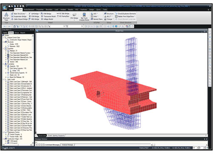The image size is (213, 158).
Task: Click the midas Civil application logo
Action: click(x=5, y=8)
